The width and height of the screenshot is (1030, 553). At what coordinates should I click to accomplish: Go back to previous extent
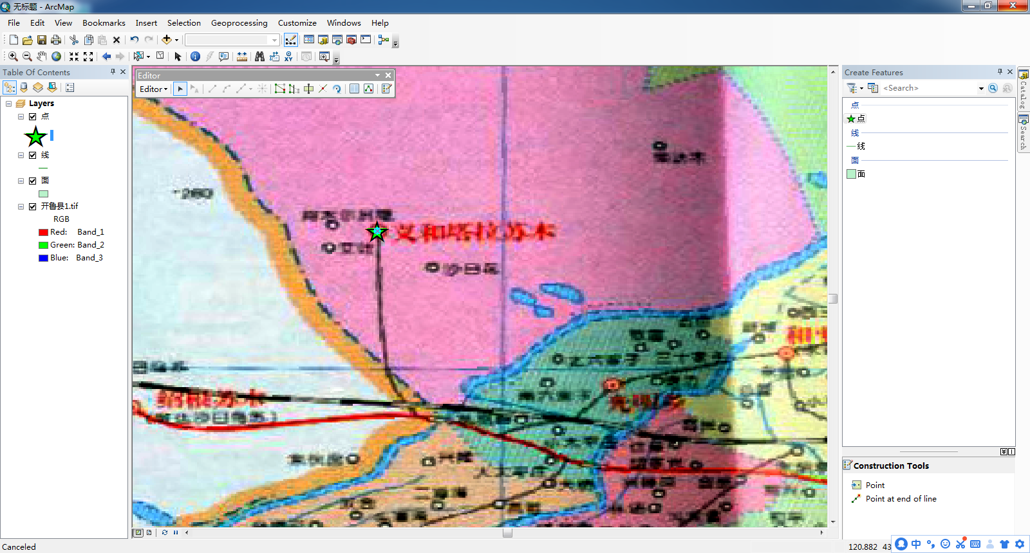(x=106, y=57)
